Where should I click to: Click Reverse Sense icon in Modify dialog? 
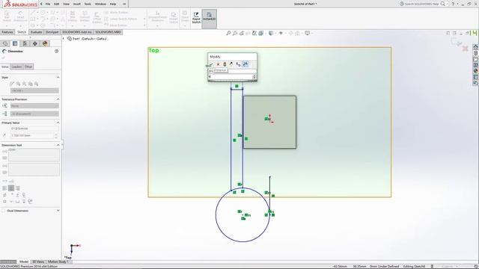(231, 64)
